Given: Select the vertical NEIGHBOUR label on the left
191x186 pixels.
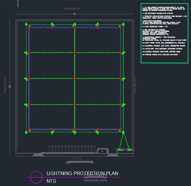Looking at the screenshot, I should point(5,86).
